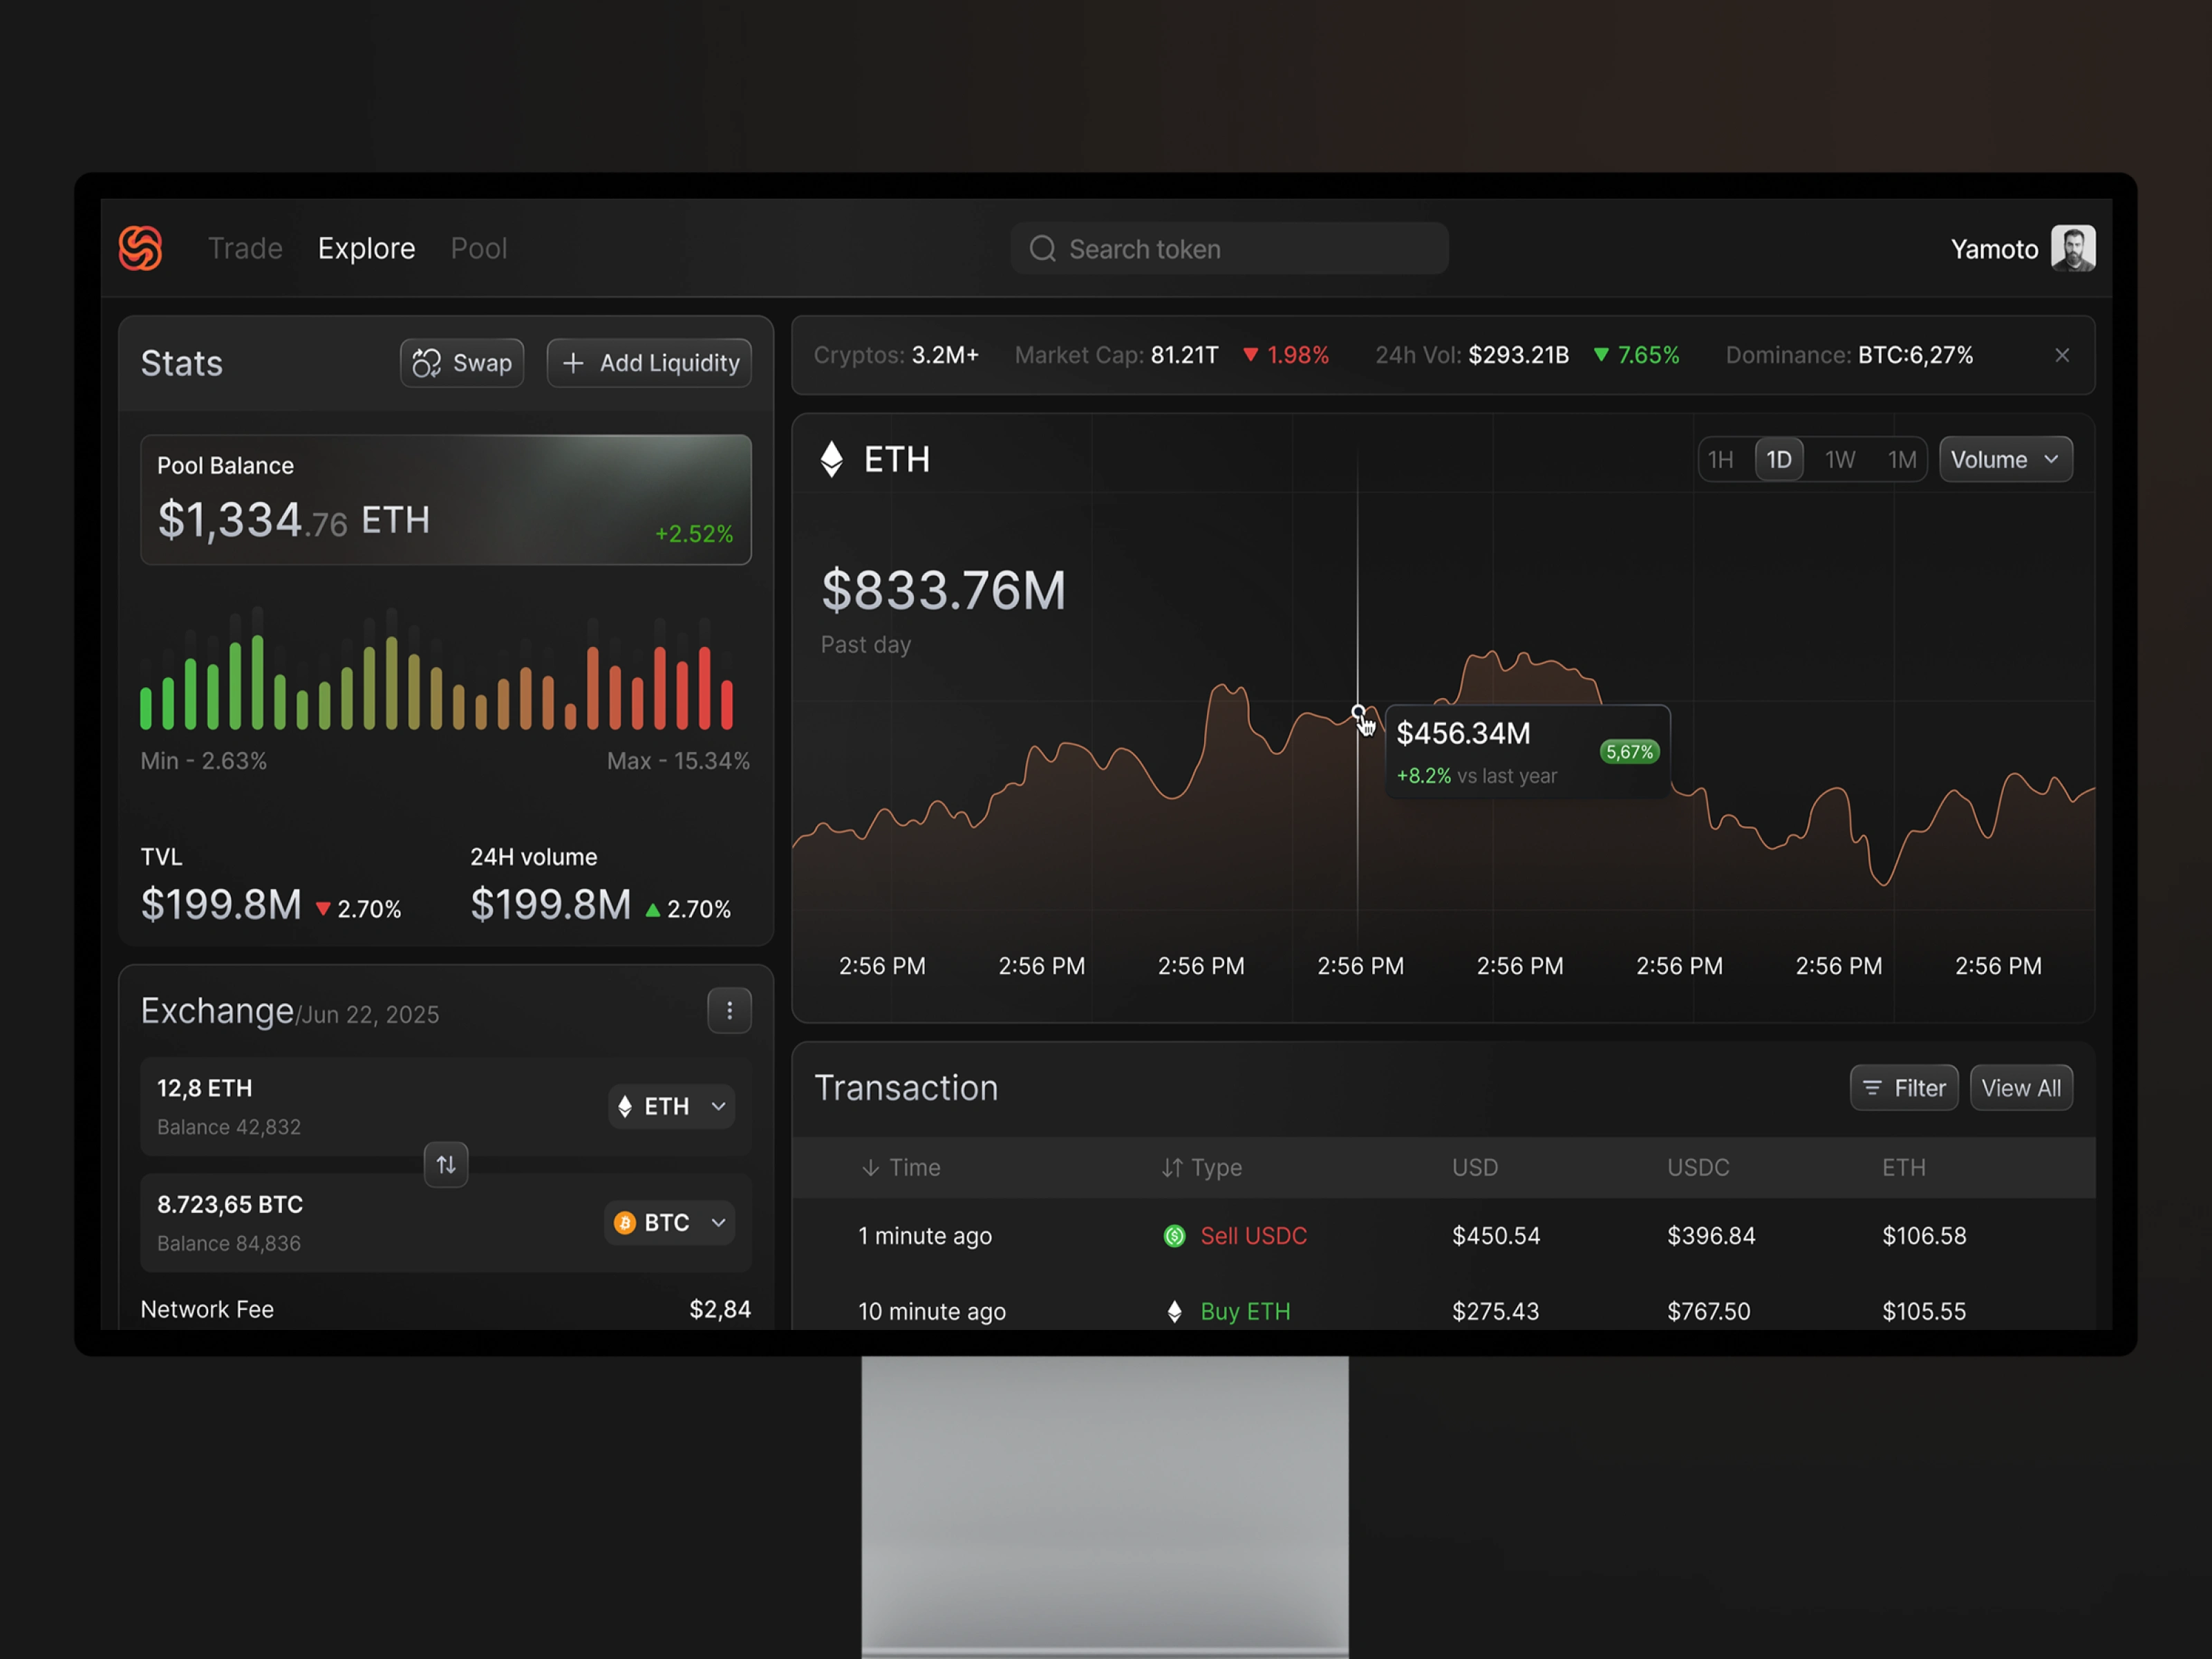Open the Volume dropdown

point(2006,460)
